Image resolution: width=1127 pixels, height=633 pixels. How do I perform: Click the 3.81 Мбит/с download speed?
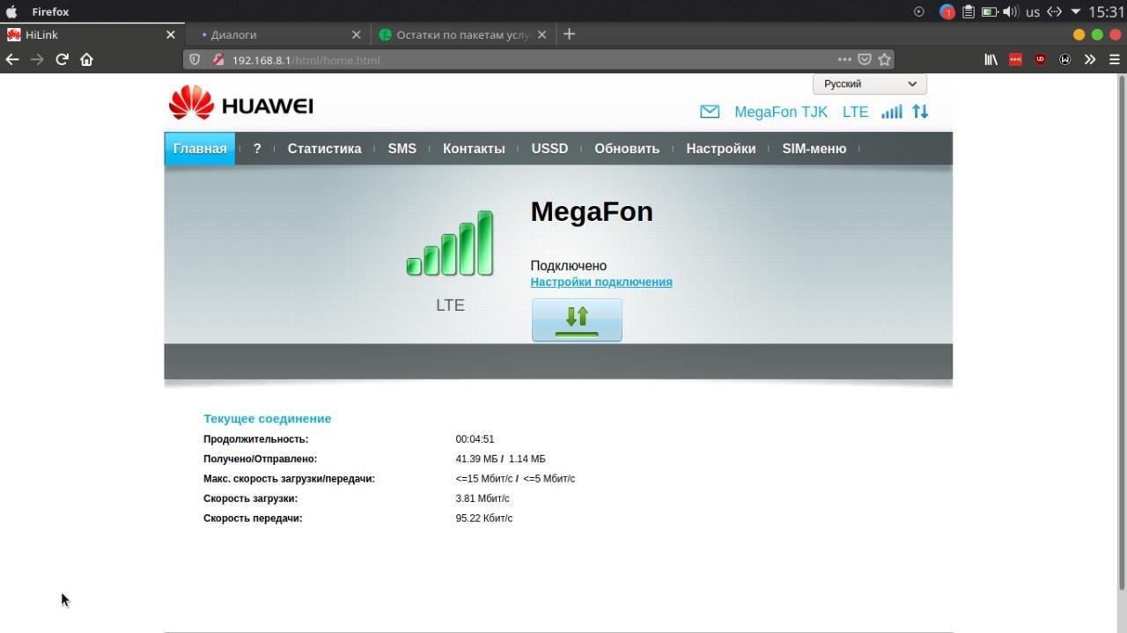point(482,498)
